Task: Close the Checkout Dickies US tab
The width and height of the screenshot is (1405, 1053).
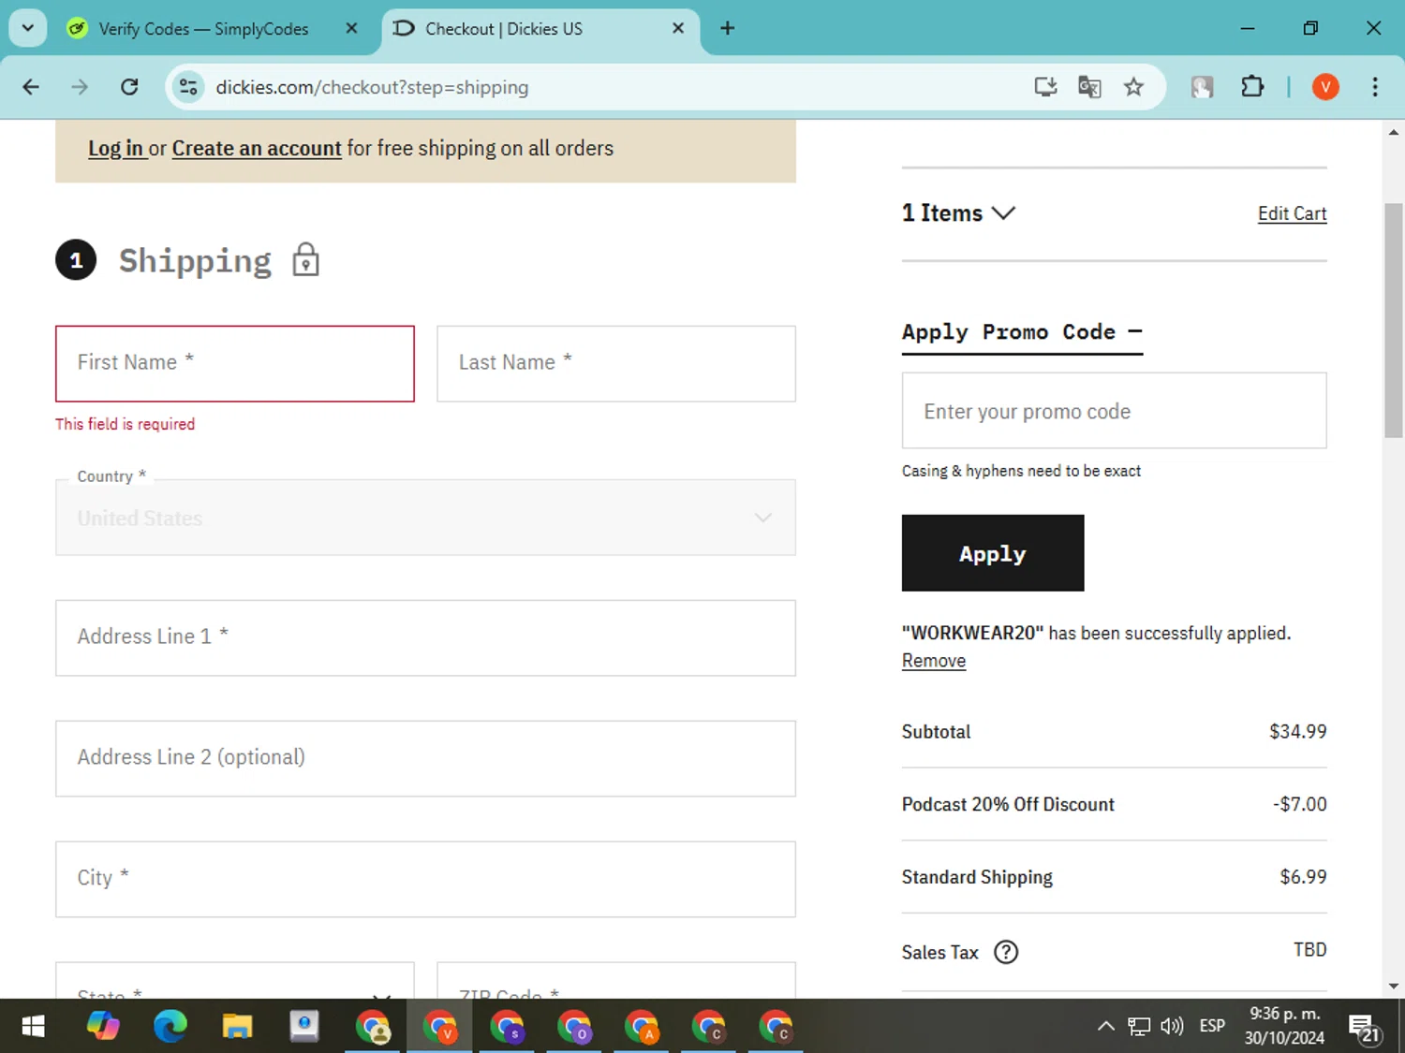Action: [x=678, y=28]
